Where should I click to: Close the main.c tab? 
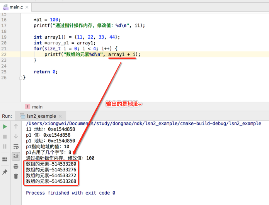point(27,7)
